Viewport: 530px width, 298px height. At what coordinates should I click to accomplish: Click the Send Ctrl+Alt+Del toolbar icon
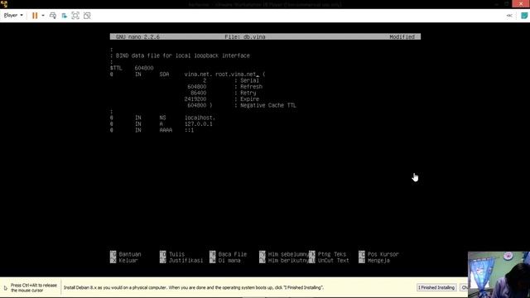(53, 16)
